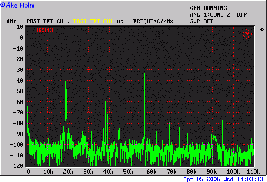Screen dimensions: 267x182
Task: Click the 100k frequency axis label
Action: click(x=234, y=172)
